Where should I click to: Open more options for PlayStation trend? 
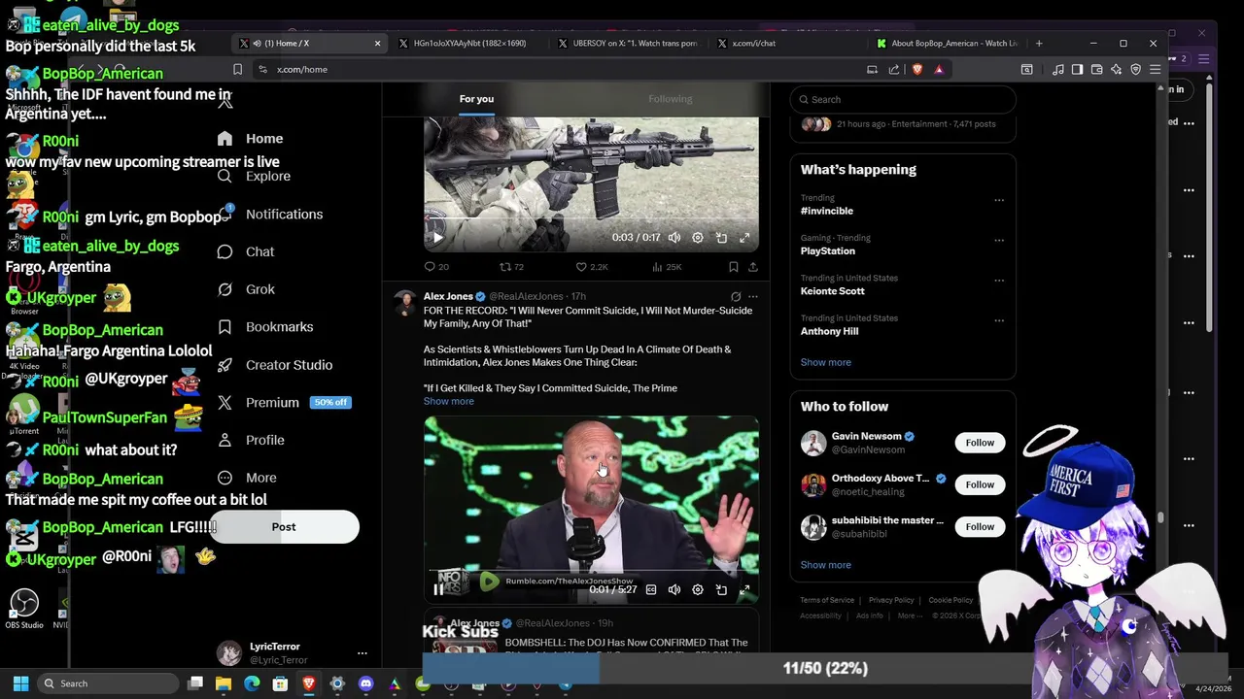point(999,241)
